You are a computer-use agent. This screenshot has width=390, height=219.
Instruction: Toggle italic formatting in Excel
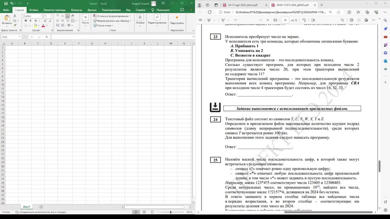[30, 21]
